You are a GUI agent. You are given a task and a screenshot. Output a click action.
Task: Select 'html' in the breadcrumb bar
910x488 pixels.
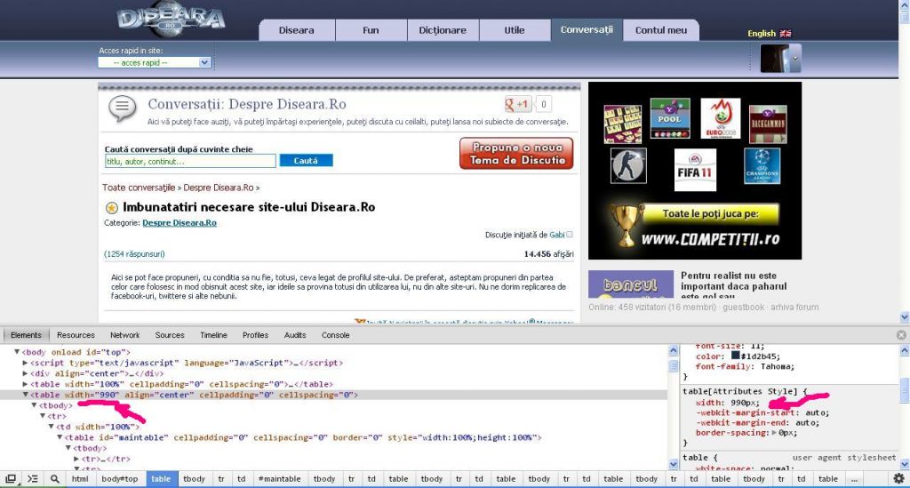pyautogui.click(x=80, y=479)
